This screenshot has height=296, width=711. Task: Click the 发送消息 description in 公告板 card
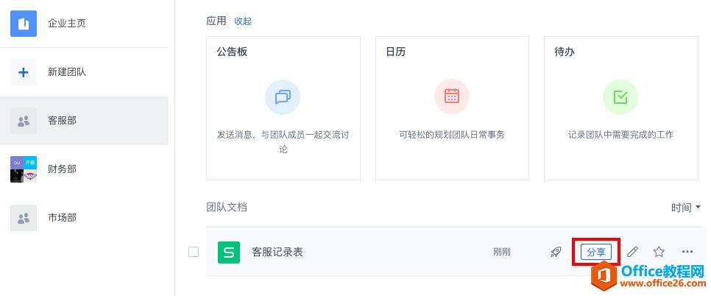283,142
